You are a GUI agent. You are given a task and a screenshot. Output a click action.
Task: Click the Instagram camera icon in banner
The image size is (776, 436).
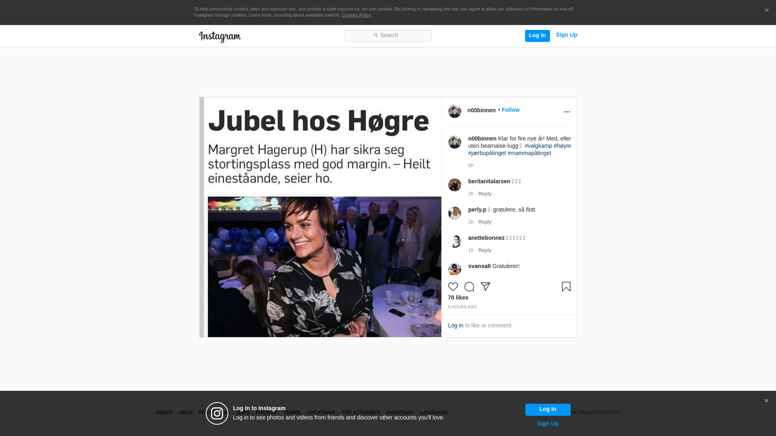(217, 413)
